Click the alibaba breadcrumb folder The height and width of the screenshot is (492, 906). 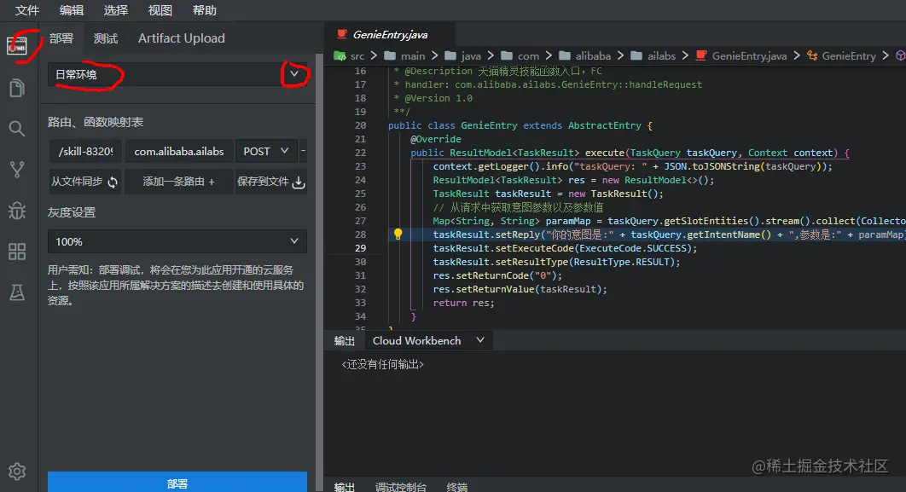pos(584,55)
